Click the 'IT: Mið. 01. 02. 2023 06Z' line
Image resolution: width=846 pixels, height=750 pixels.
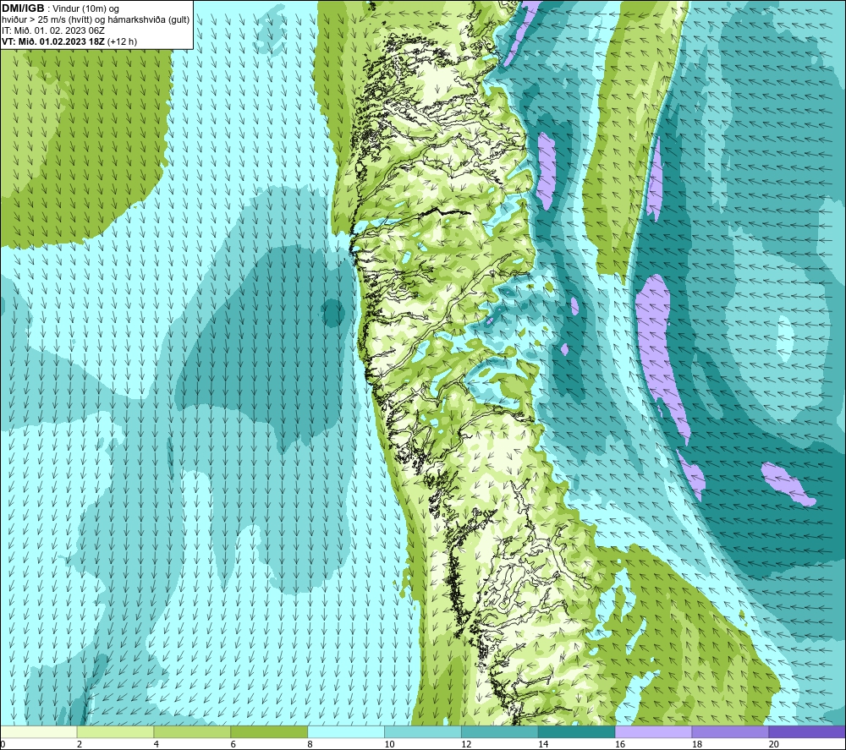[52, 30]
